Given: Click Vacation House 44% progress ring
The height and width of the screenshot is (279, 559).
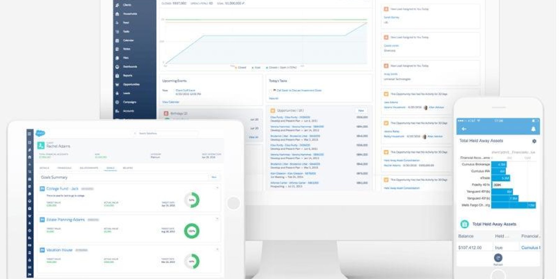Looking at the screenshot, I should click(192, 261).
